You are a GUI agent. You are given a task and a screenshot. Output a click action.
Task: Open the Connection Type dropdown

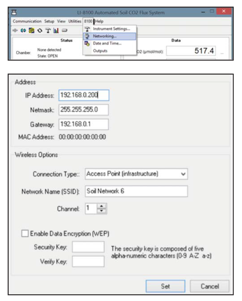[183, 174]
